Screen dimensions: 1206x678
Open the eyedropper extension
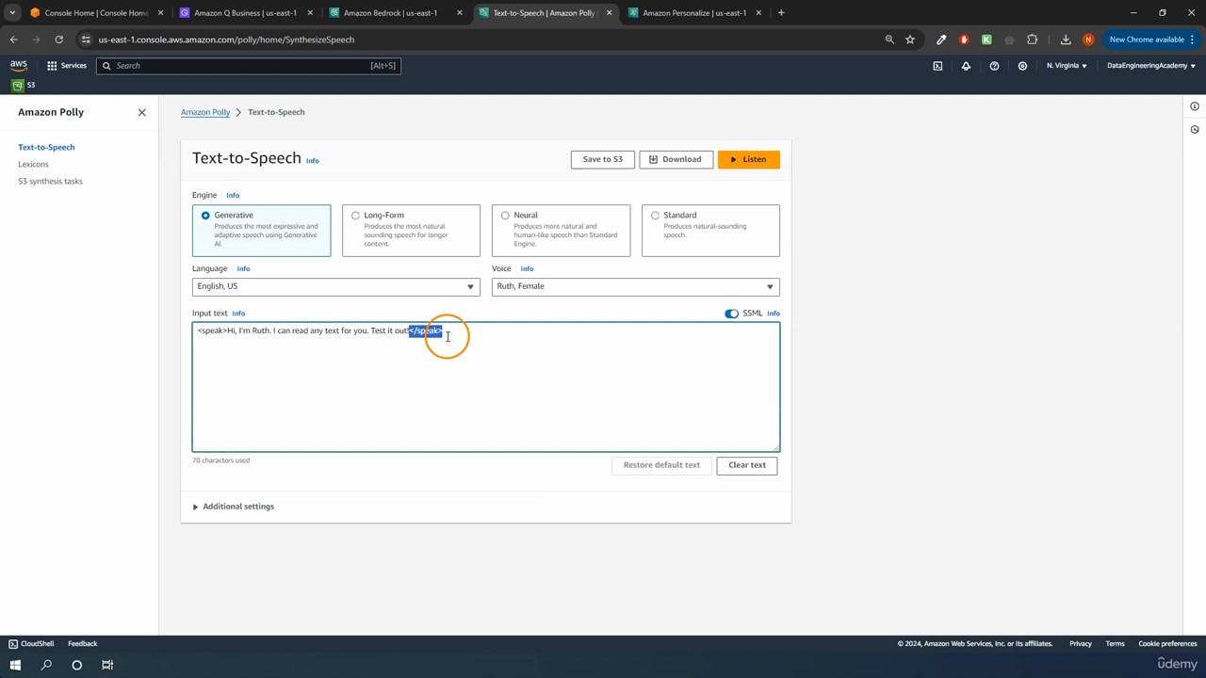point(941,40)
